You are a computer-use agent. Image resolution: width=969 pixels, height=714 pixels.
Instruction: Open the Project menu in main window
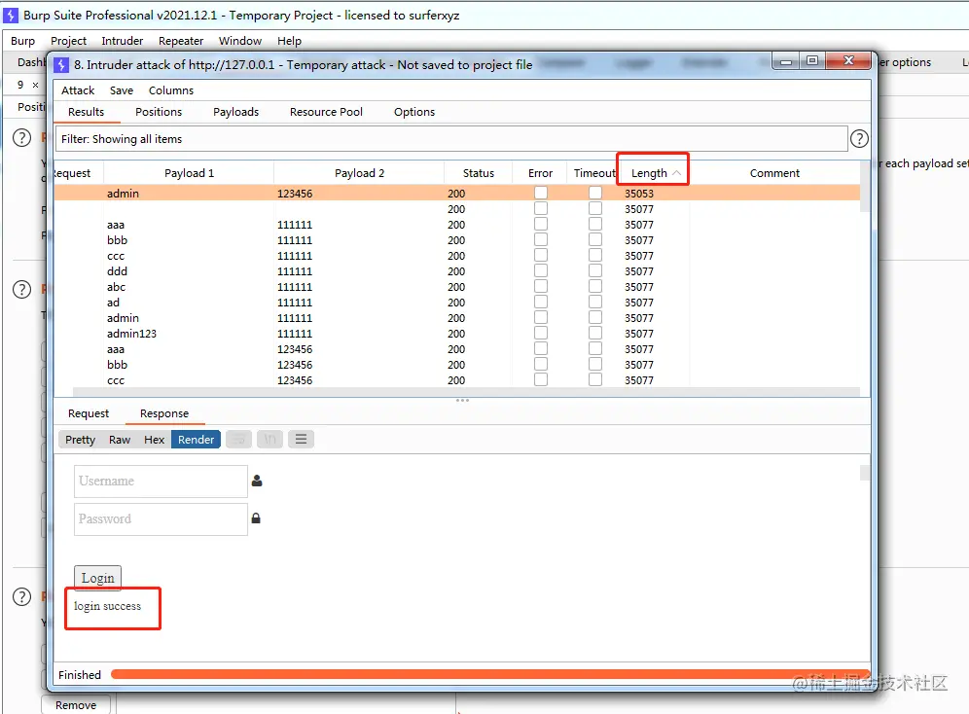(69, 41)
